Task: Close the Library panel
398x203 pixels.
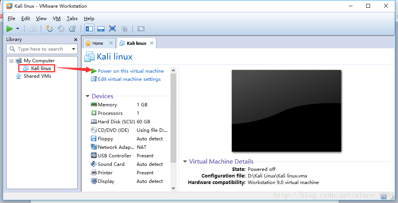Action: (x=75, y=40)
